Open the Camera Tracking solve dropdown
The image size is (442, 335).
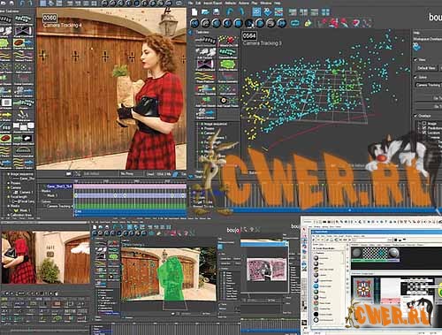(429, 85)
